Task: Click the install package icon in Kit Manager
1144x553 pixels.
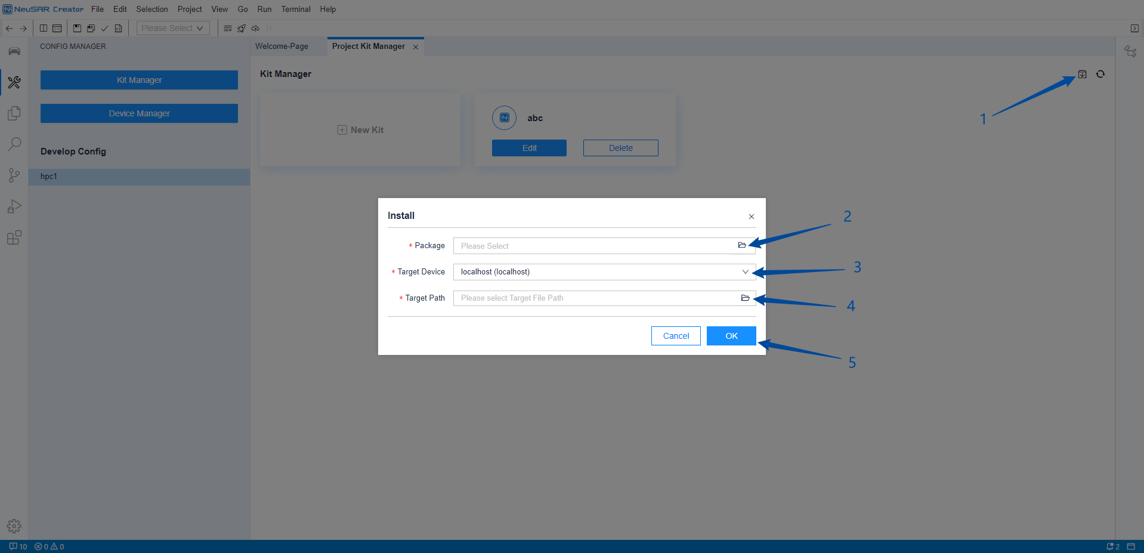Action: pyautogui.click(x=1082, y=74)
